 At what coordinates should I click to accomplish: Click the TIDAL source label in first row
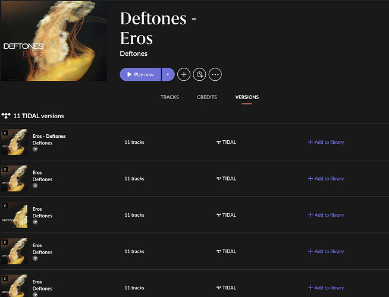pos(226,142)
